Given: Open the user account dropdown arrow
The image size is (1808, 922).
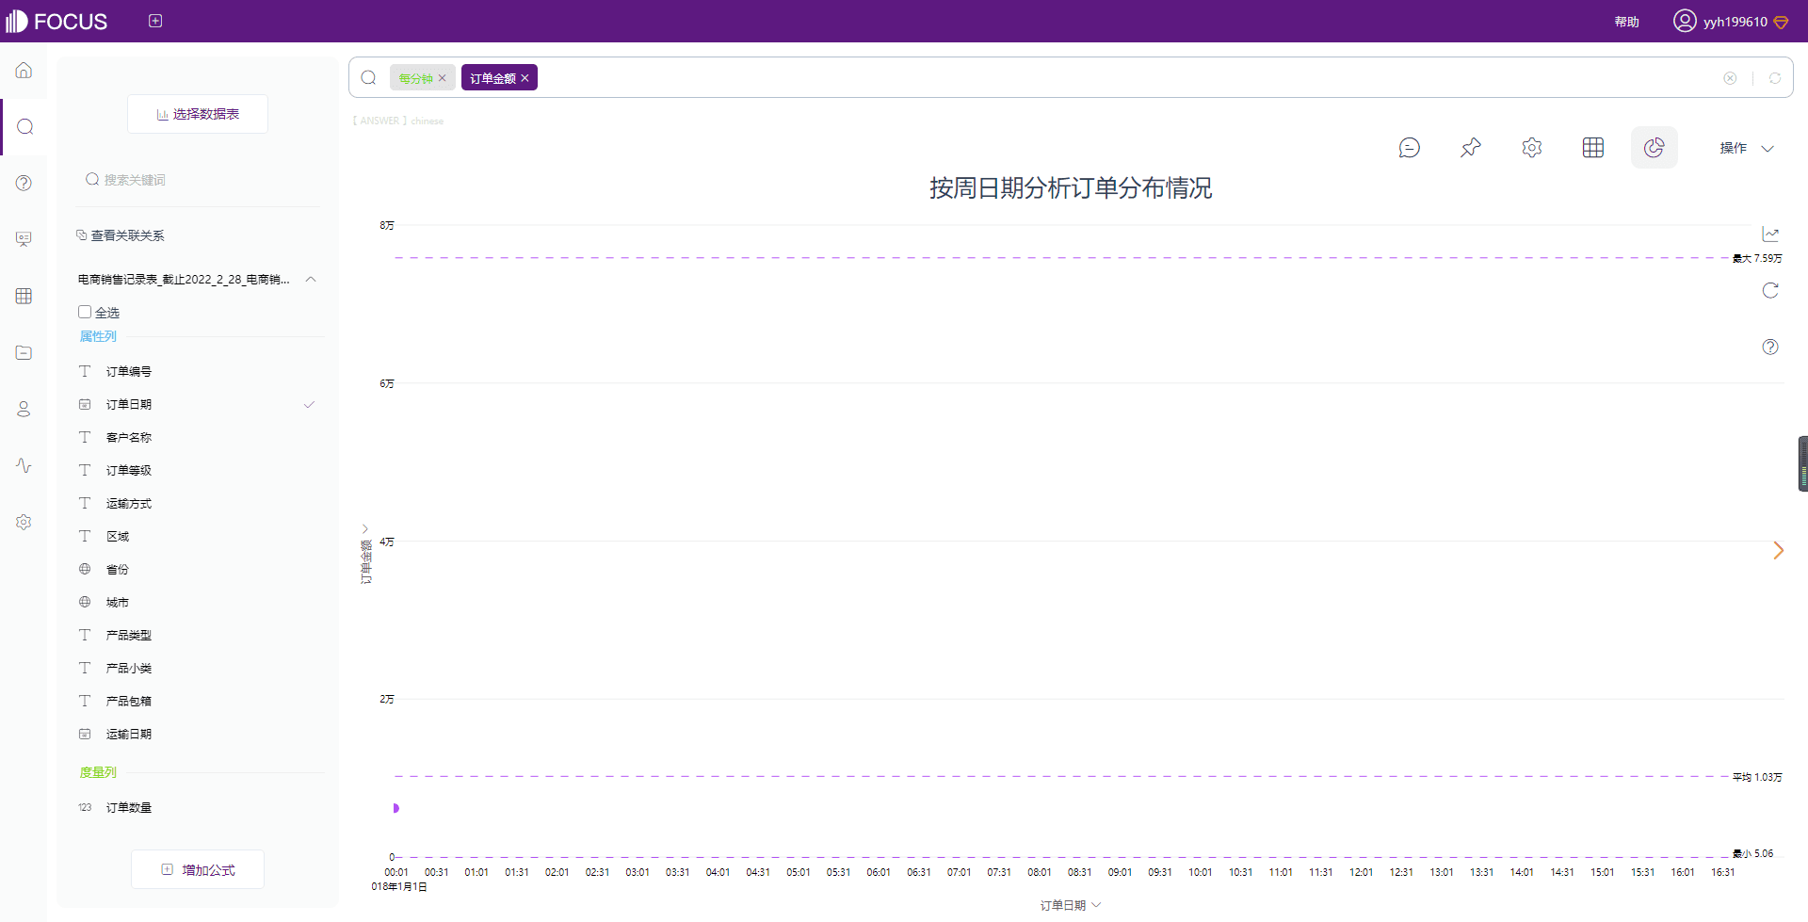Looking at the screenshot, I should [1781, 22].
